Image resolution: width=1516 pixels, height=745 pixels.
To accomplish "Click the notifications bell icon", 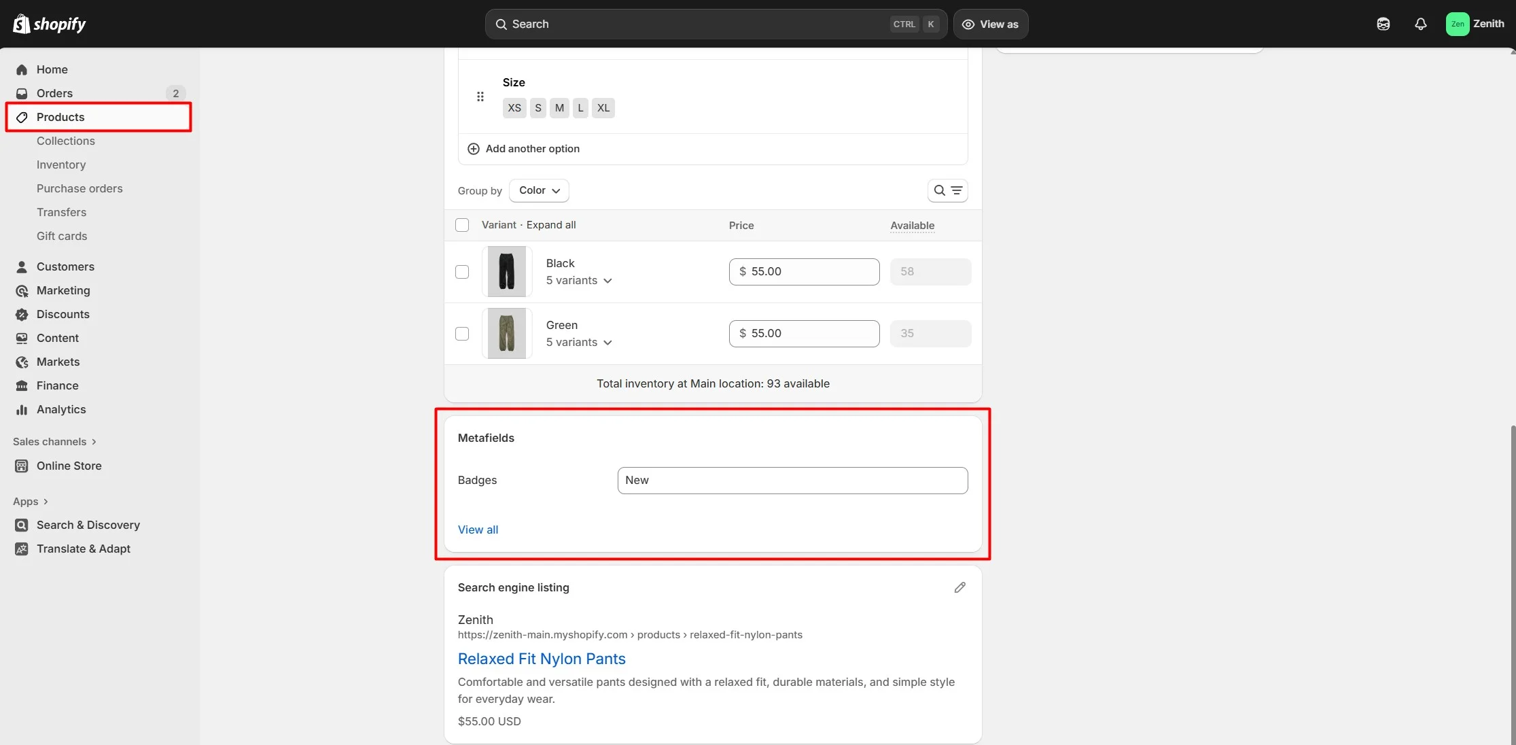I will [1420, 24].
